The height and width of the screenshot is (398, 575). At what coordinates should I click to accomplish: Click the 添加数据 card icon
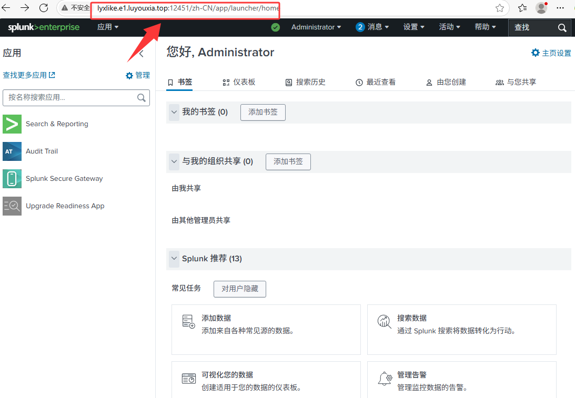coord(188,321)
